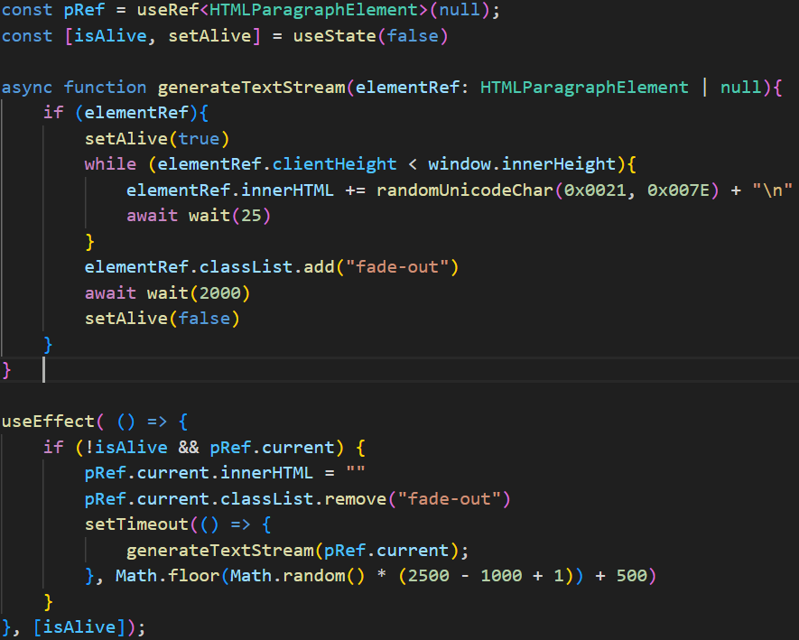Click HTMLParagraphElement type in function parameter
The height and width of the screenshot is (640, 799).
(x=584, y=88)
